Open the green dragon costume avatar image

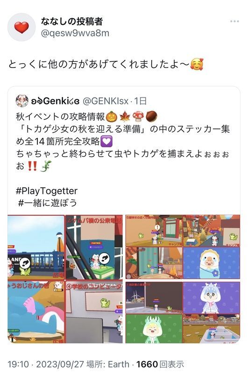[154, 329]
